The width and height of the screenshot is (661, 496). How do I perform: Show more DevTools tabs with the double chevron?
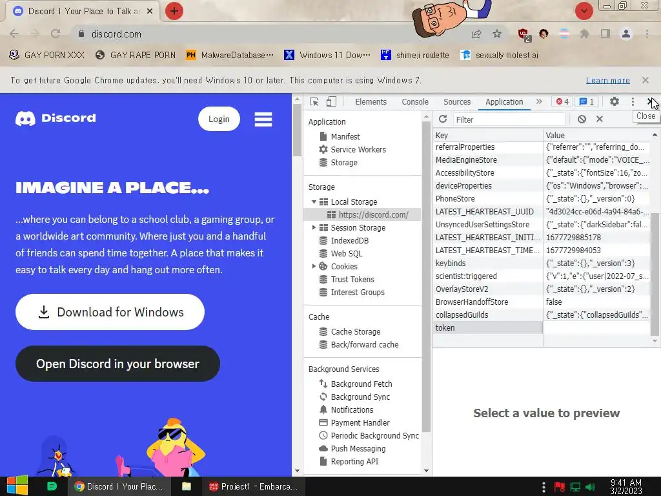[x=539, y=101]
